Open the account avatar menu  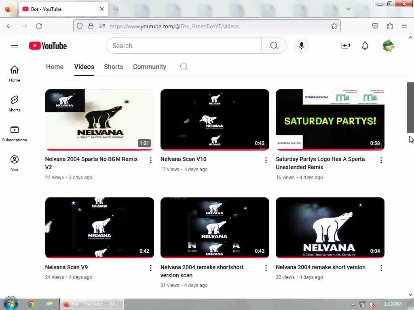point(388,46)
